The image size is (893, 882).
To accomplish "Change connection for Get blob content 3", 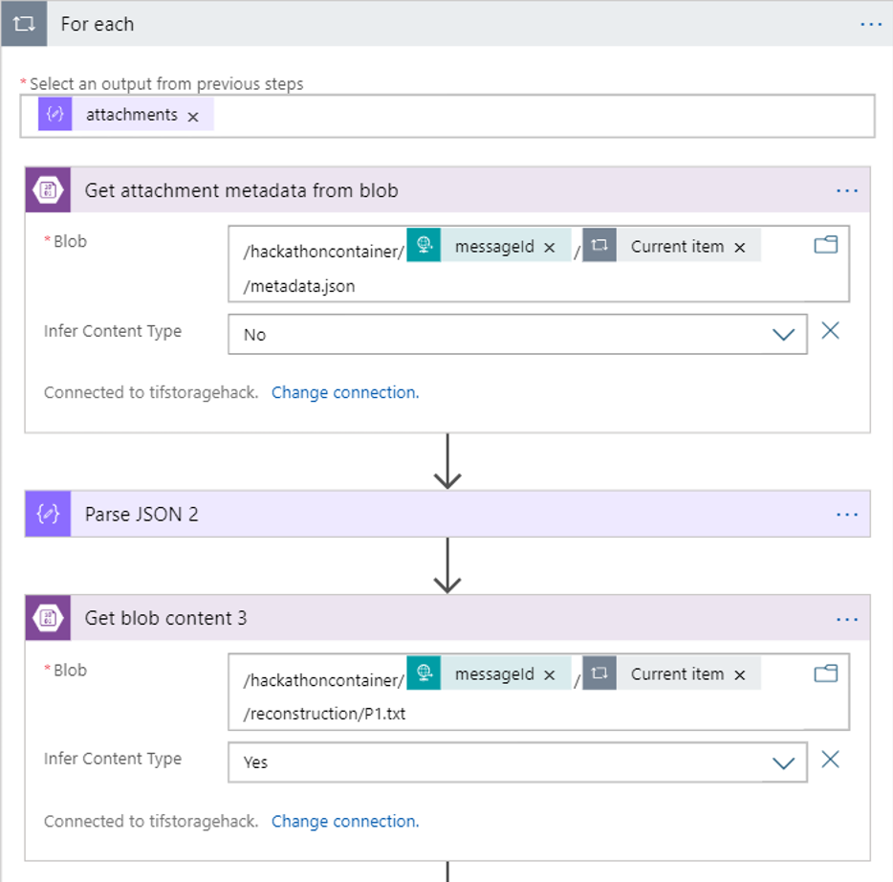I will (345, 821).
